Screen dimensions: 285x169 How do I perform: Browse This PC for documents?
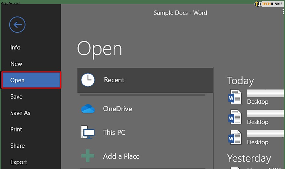(114, 132)
